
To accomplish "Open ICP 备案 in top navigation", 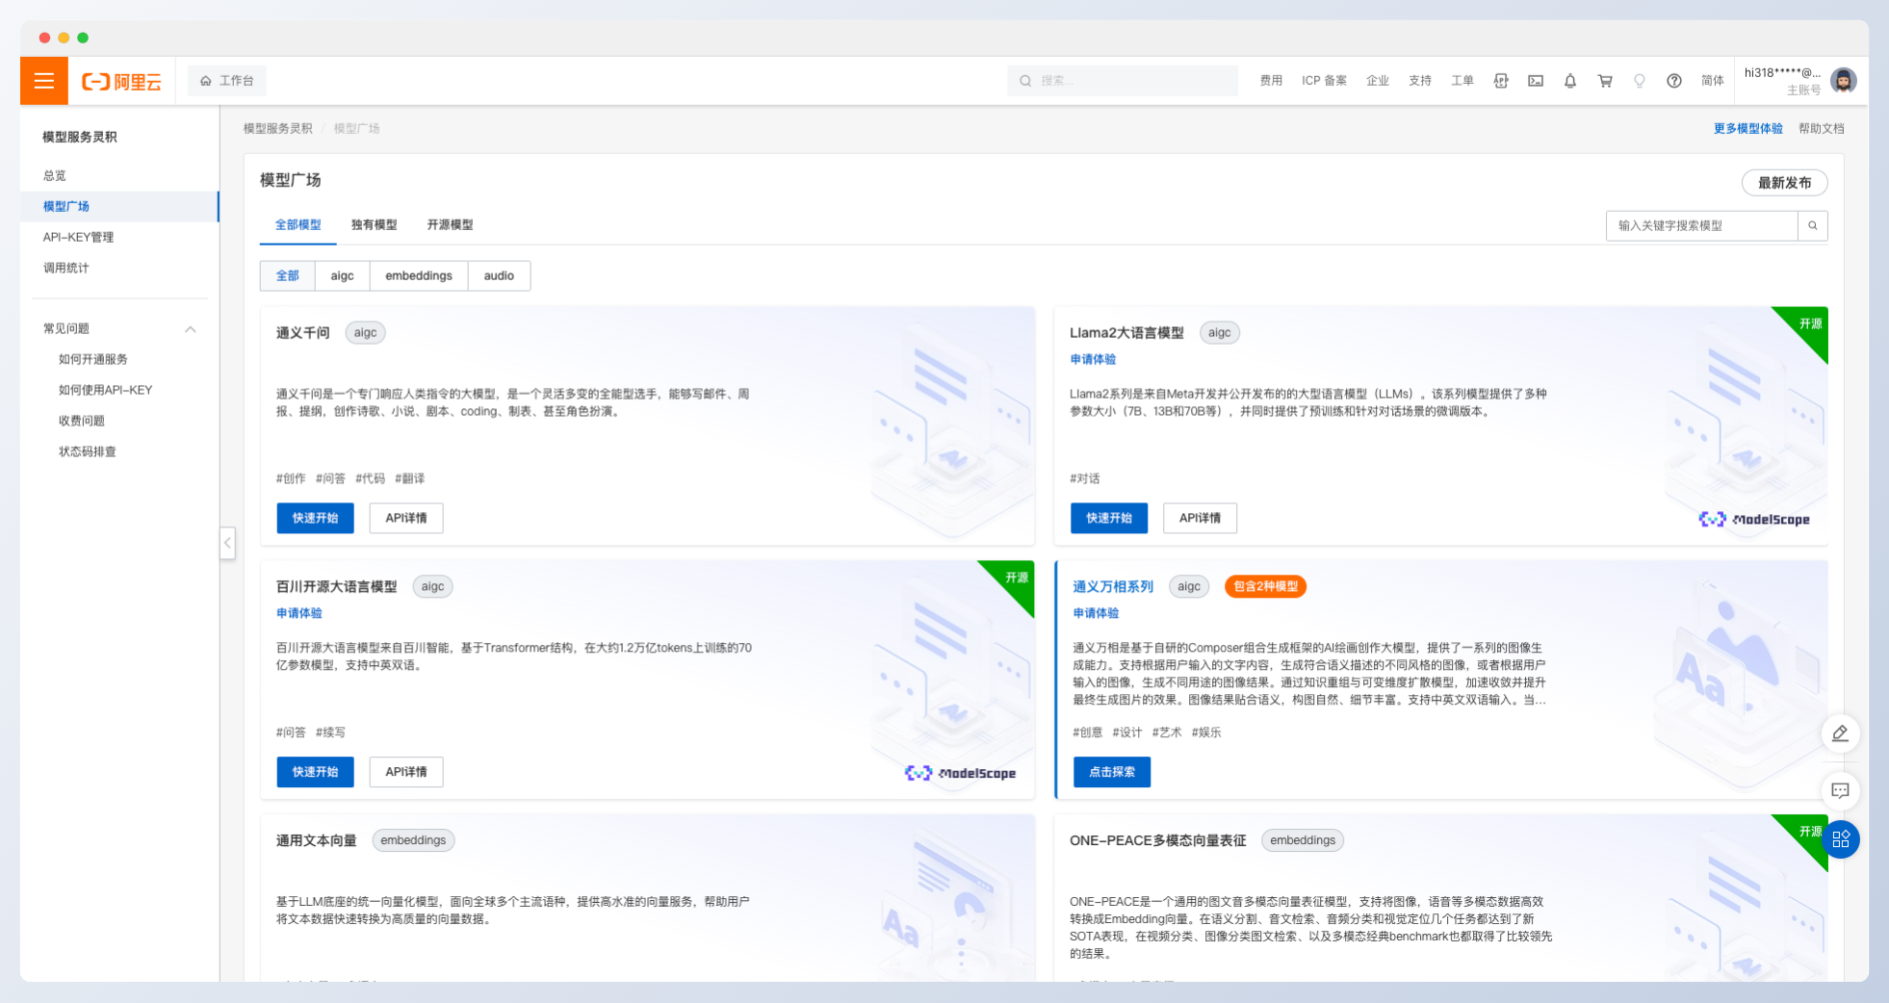I will pyautogui.click(x=1325, y=81).
